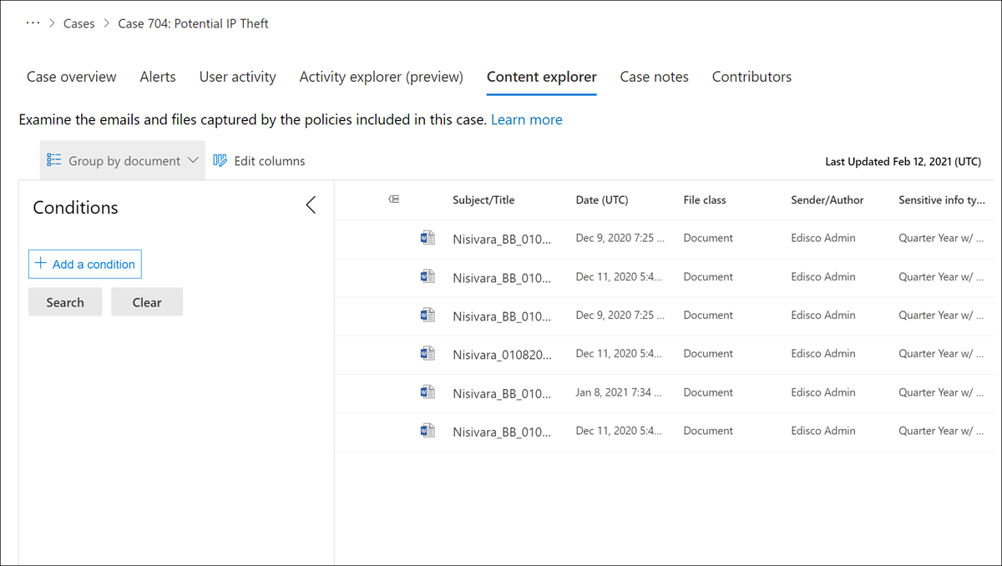Open the Activity explorer (preview) tab
Viewport: 1002px width, 566px height.
coord(381,77)
